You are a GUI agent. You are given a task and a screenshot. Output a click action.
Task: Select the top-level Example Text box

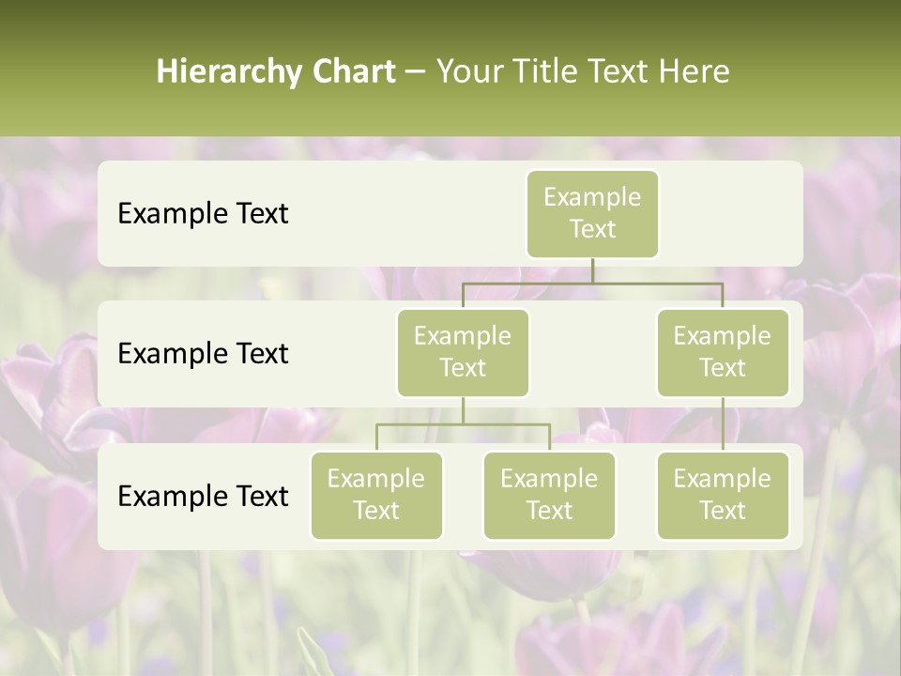pos(592,213)
